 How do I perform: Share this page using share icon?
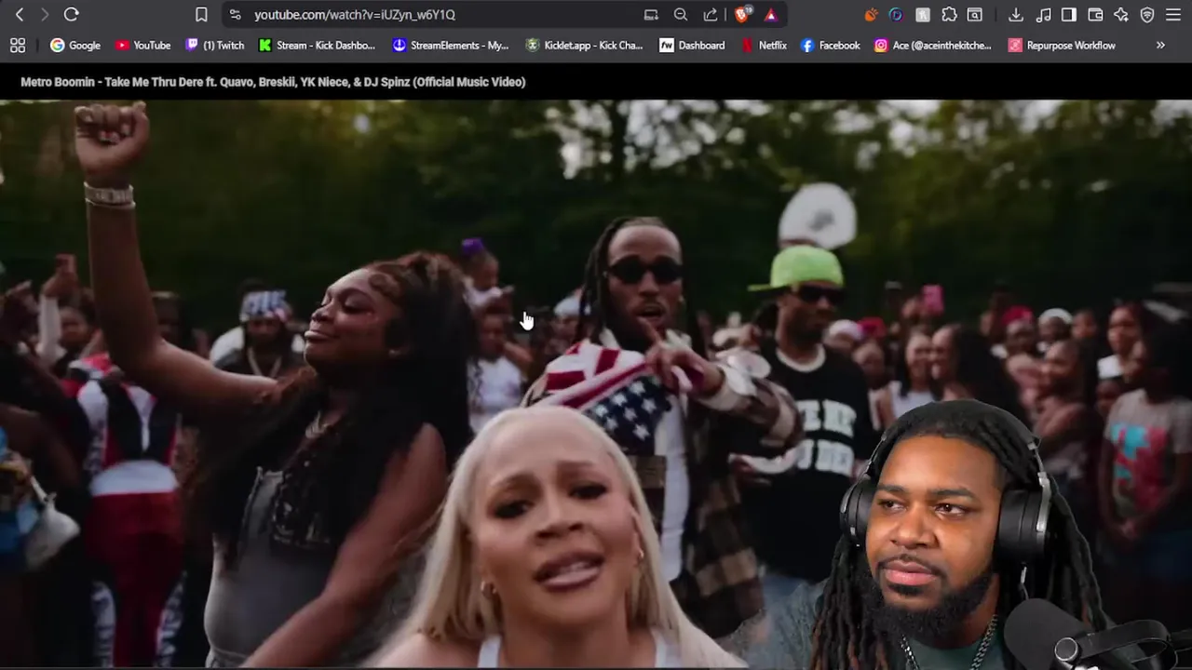[x=711, y=15]
